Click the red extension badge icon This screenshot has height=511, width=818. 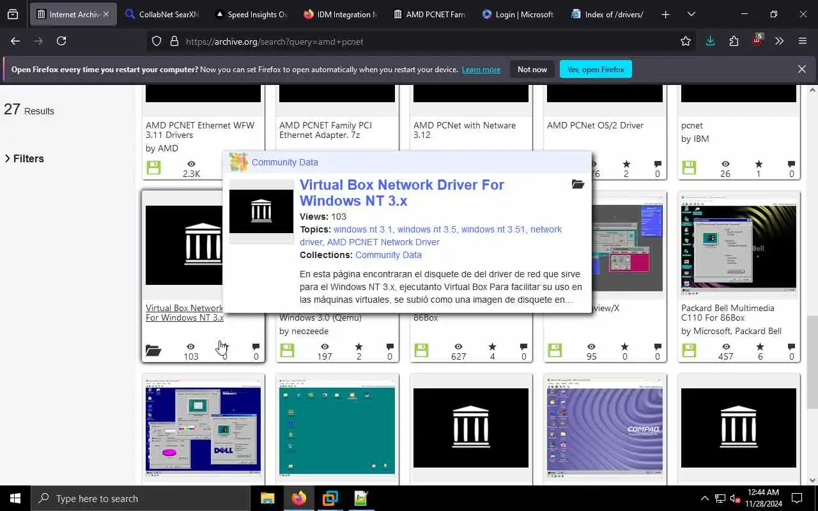pyautogui.click(x=757, y=40)
